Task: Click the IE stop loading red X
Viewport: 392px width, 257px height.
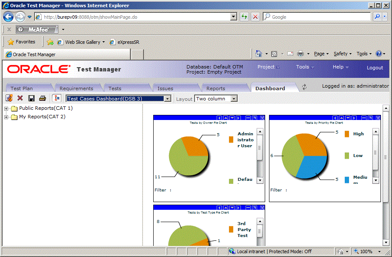Action: click(255, 17)
